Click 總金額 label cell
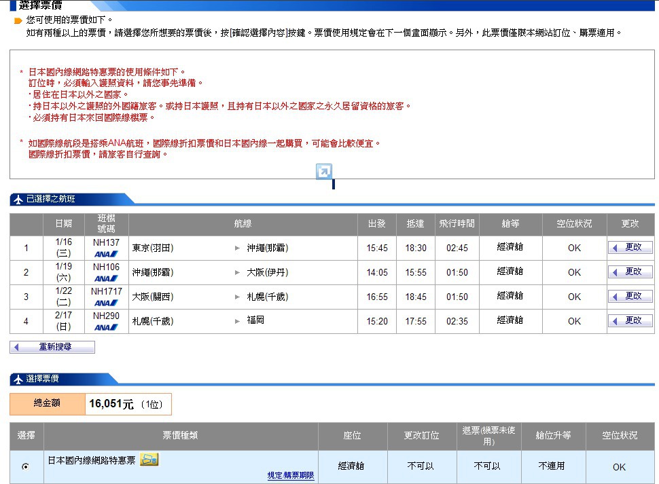Image resolution: width=659 pixels, height=484 pixels. [48, 404]
